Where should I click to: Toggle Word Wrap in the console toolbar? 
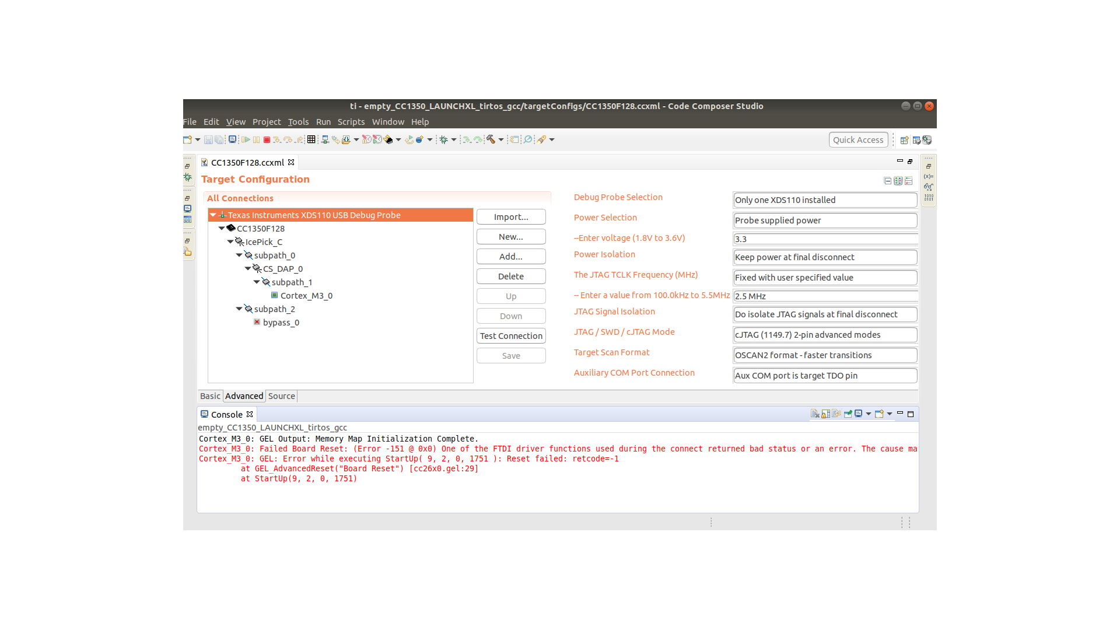click(836, 414)
